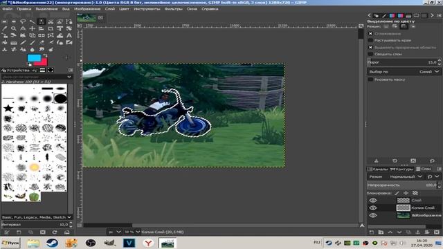Select the Select by Color tool

pyautogui.click(x=42, y=21)
